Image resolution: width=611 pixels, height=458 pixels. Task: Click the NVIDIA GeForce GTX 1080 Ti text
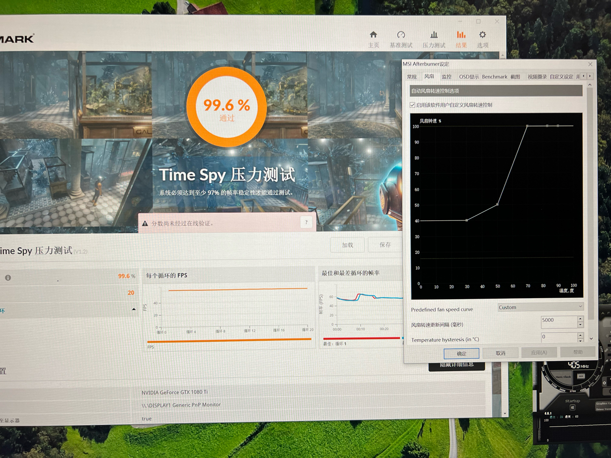tap(175, 392)
